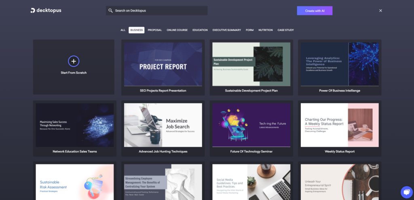Click the Future Of Technology Seminar title

pyautogui.click(x=251, y=151)
